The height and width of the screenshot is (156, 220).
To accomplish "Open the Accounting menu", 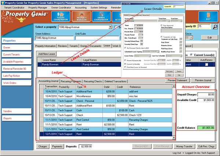I will pos(81,8).
